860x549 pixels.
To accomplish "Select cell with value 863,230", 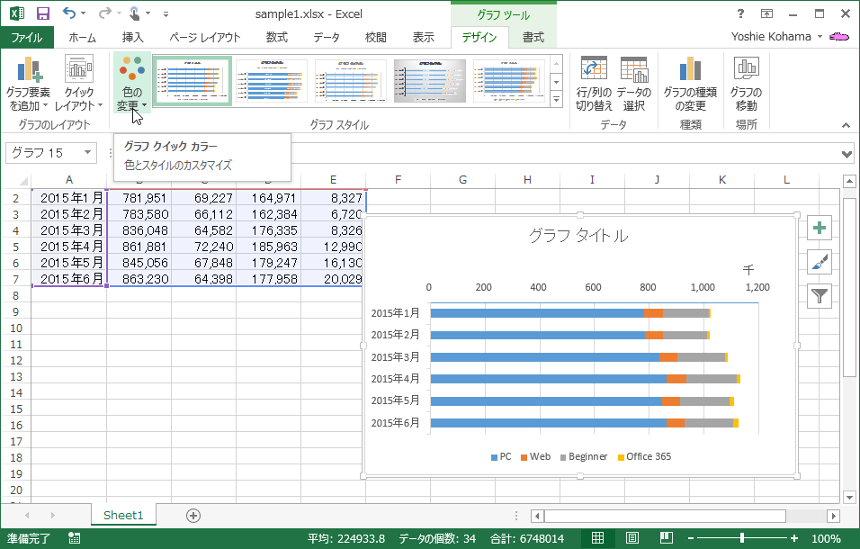I will coord(139,279).
